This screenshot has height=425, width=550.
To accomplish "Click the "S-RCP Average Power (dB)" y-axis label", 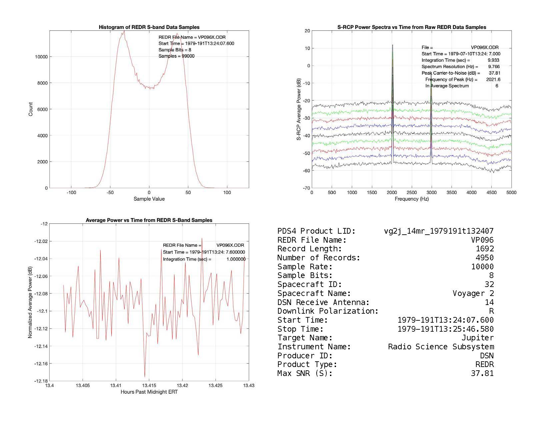I will point(299,109).
